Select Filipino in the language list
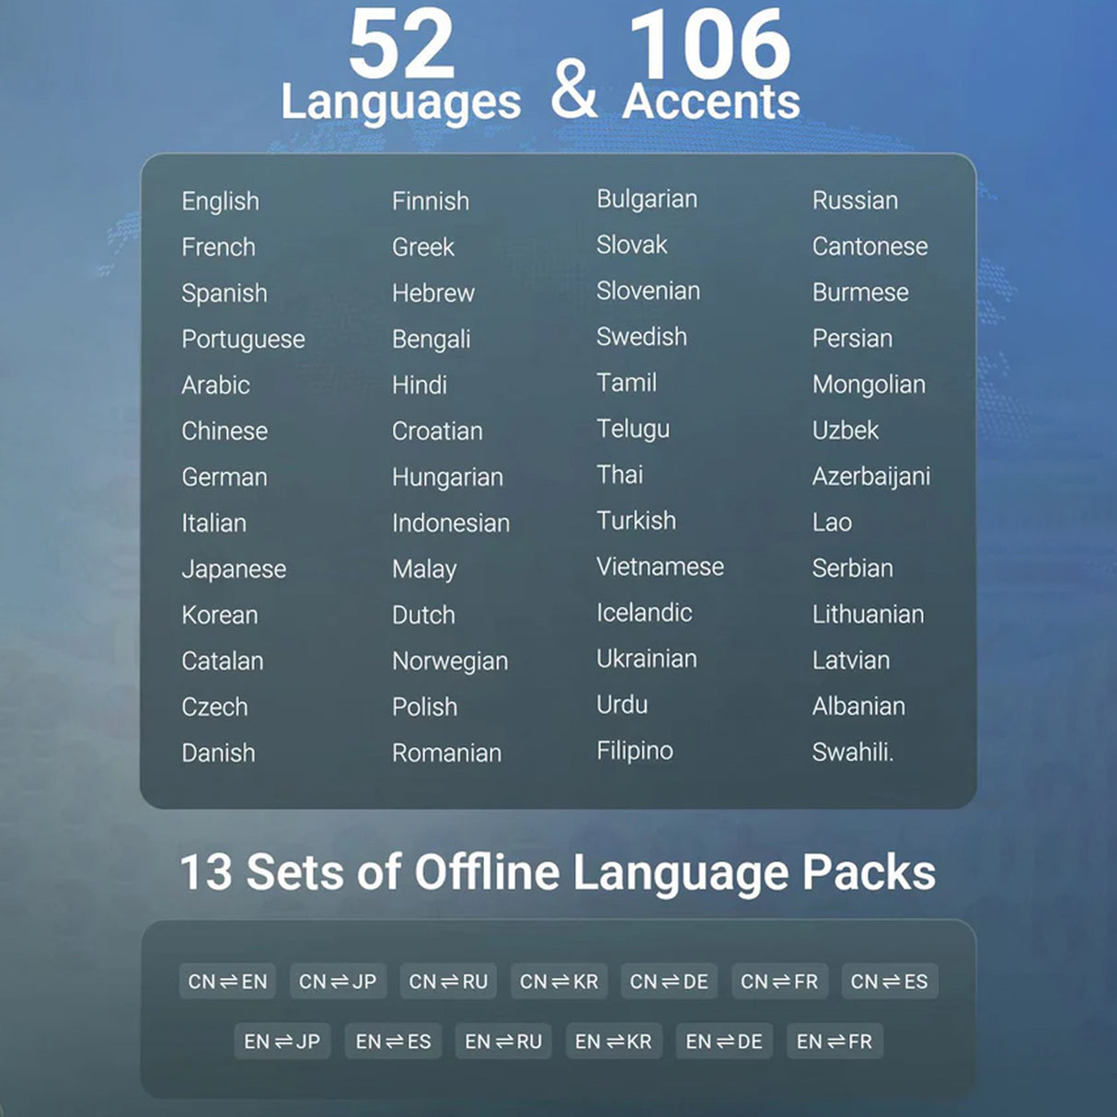 point(635,752)
